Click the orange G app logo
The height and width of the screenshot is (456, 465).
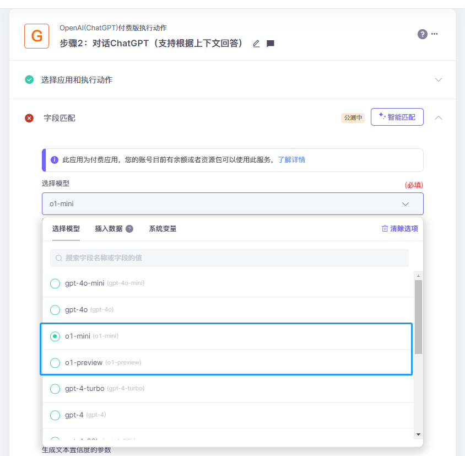pyautogui.click(x=36, y=36)
